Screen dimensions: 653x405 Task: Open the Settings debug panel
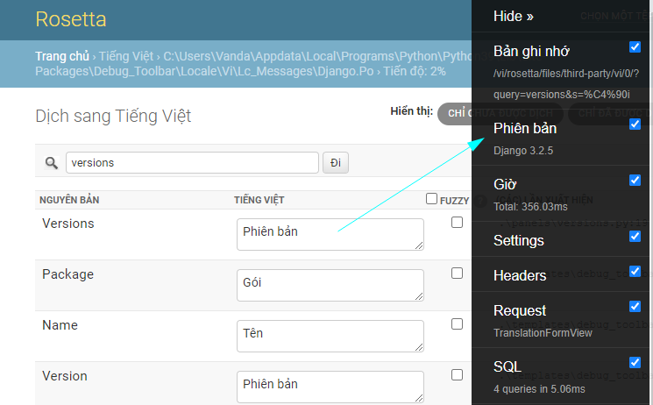click(x=519, y=240)
